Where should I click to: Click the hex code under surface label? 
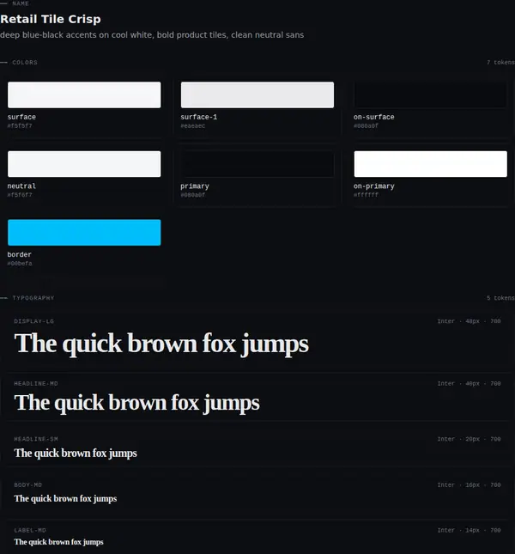pos(20,125)
